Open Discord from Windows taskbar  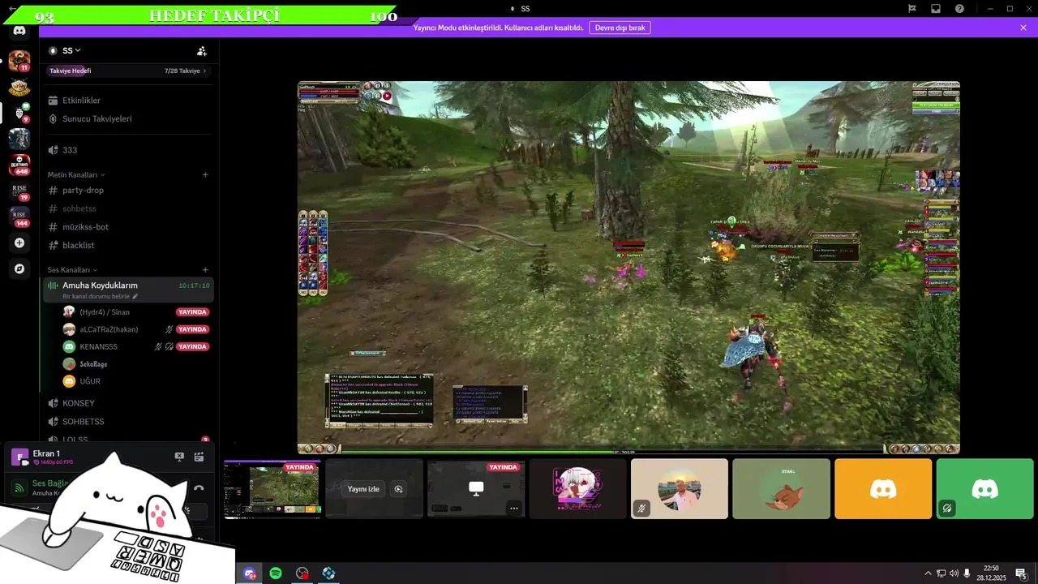click(x=250, y=573)
